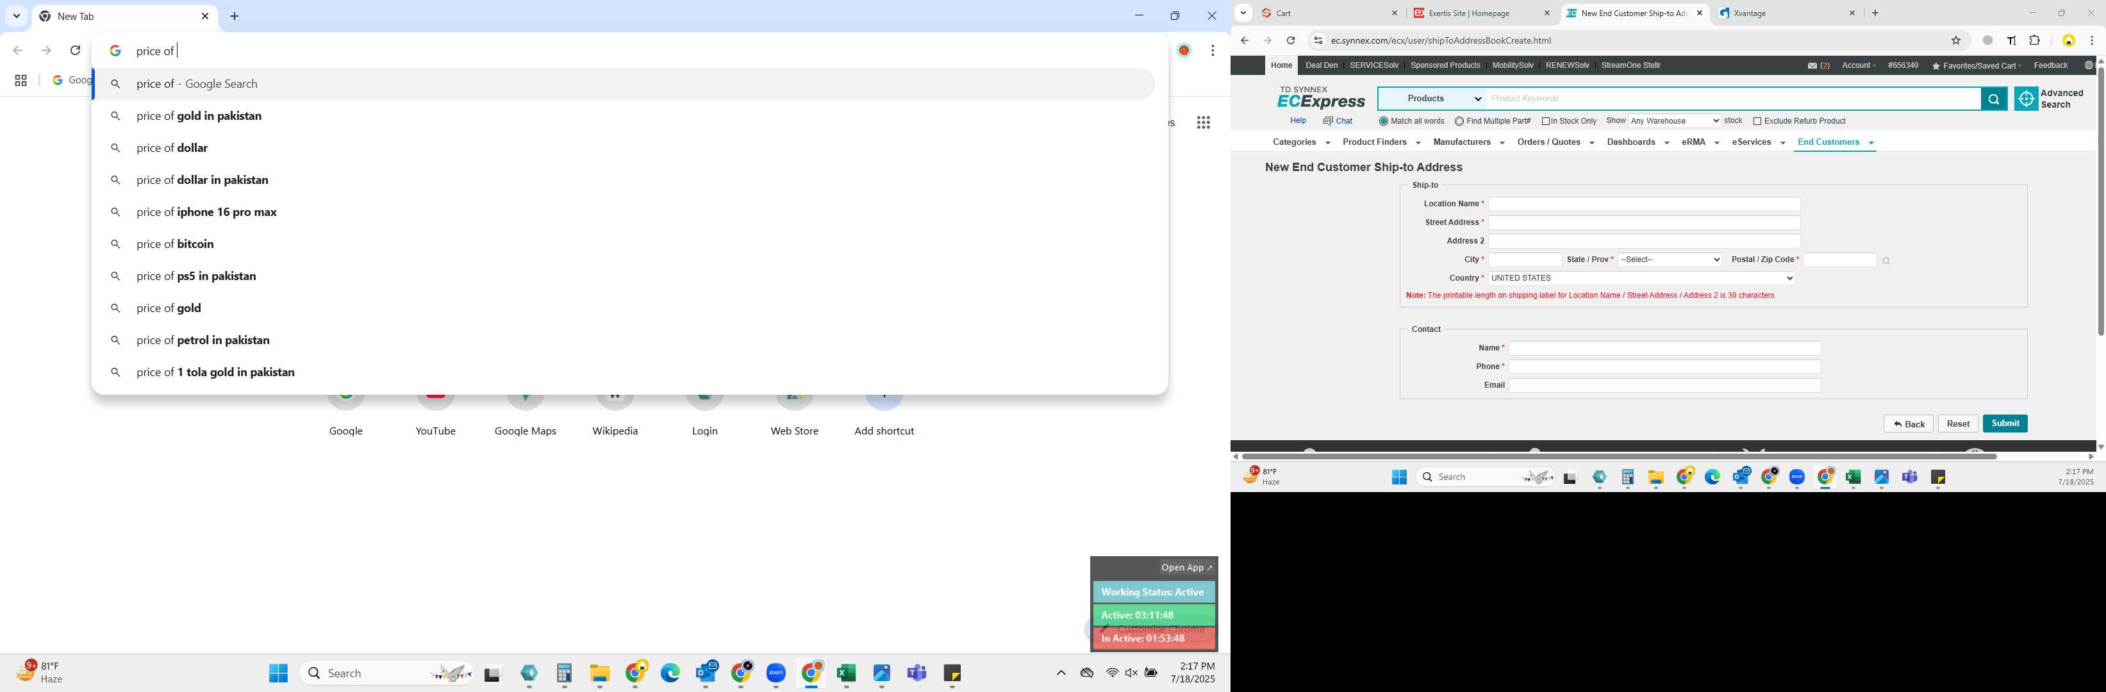Screen dimensions: 2106x692
Task: Open the Any Warehouse stock dropdown
Action: click(1674, 121)
